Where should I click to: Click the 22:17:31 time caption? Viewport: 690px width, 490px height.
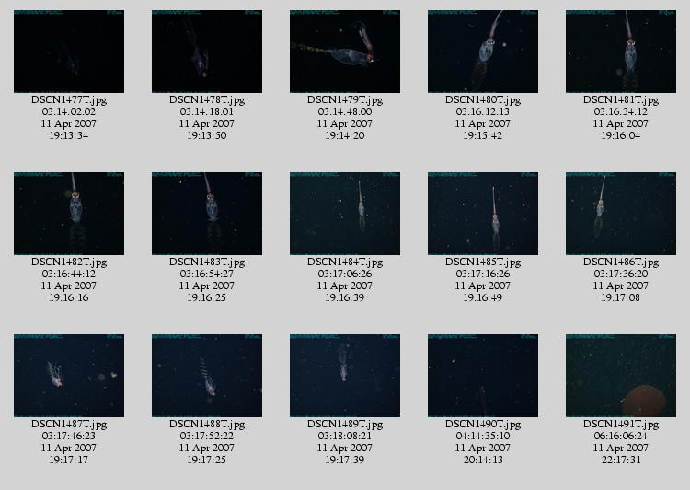click(x=621, y=460)
